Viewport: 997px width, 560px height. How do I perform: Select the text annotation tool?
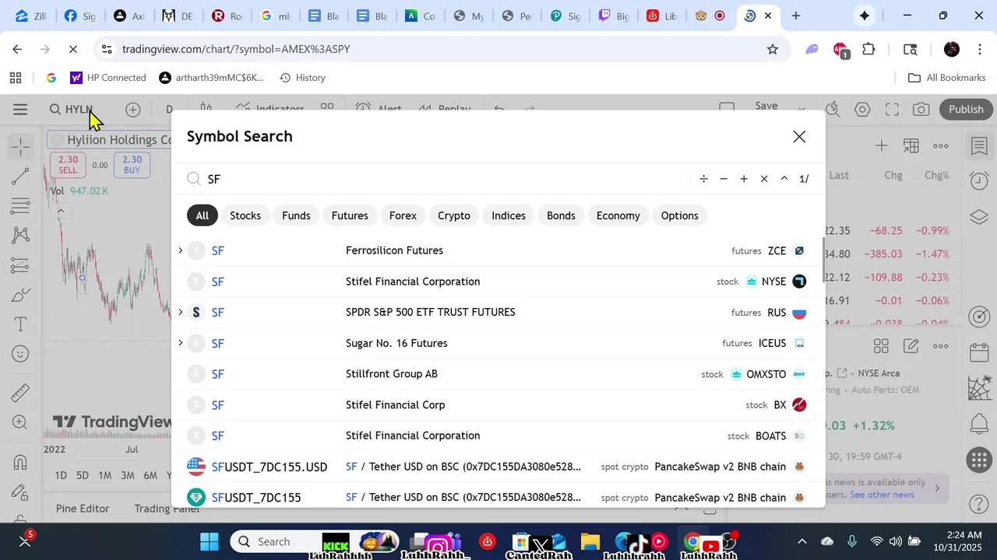click(21, 324)
